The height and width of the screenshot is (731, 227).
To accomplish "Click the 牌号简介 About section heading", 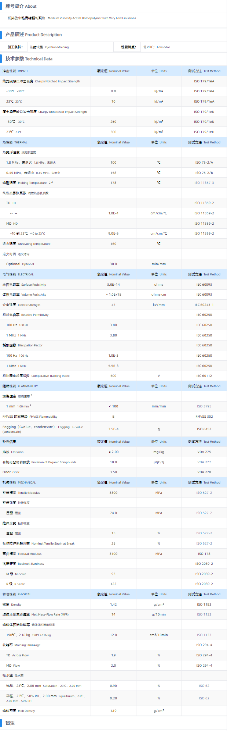I will pos(21,6).
